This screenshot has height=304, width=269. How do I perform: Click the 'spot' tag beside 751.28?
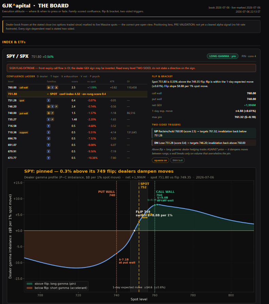[x=22, y=100]
